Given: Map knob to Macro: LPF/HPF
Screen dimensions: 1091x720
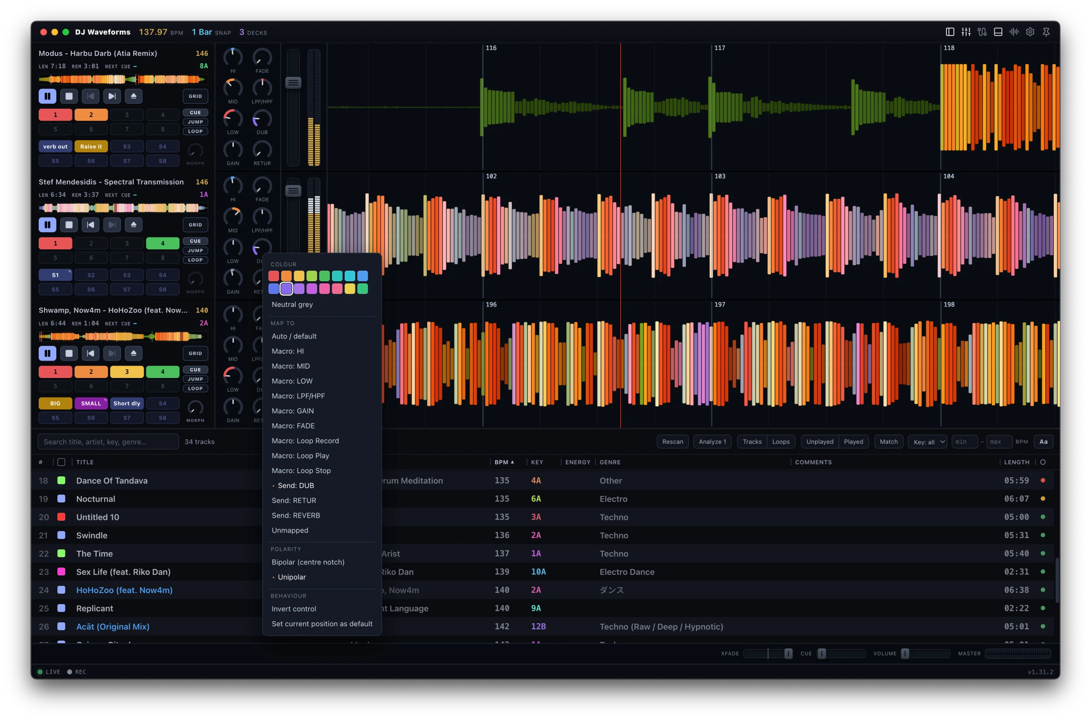Looking at the screenshot, I should point(321,396).
